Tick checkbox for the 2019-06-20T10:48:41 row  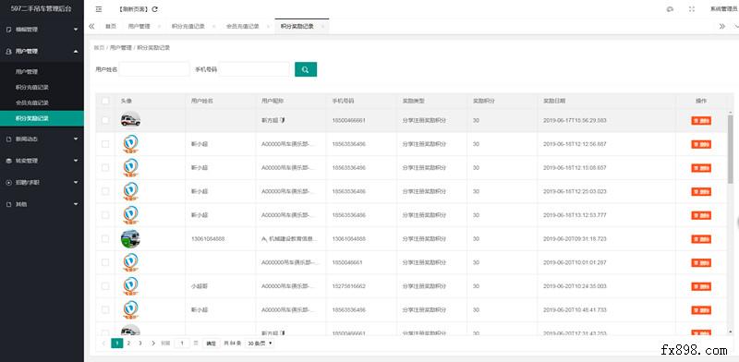(105, 309)
